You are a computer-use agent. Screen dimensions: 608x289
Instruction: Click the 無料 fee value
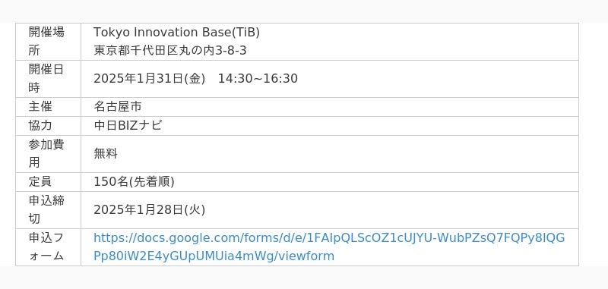(106, 153)
